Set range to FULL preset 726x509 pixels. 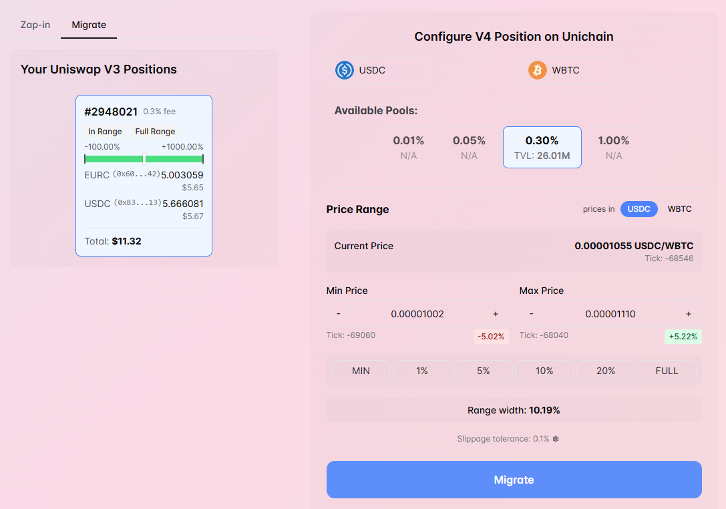(x=667, y=371)
